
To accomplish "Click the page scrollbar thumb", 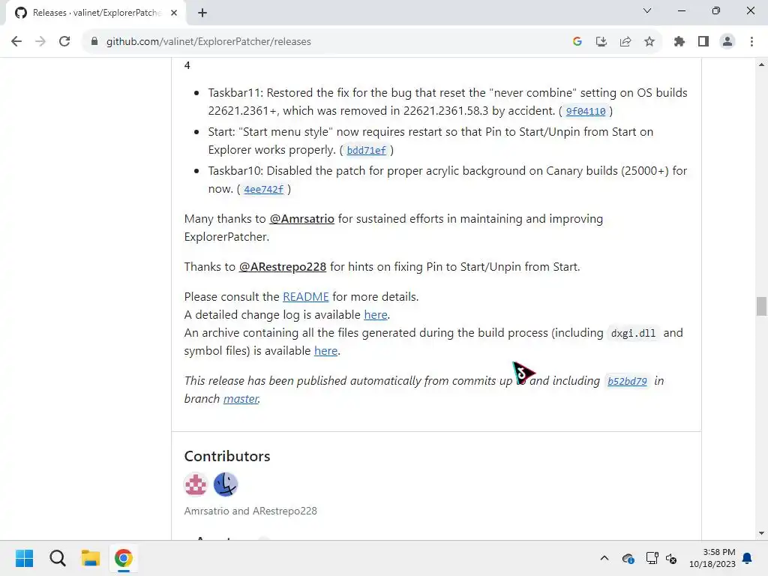I will 761,307.
